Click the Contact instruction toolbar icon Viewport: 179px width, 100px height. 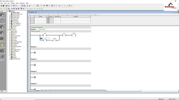click(37, 9)
